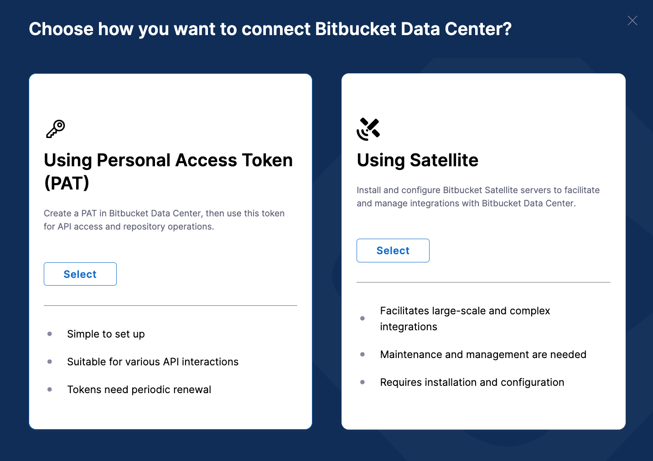The image size is (653, 461).
Task: Click the 'Using Personal Access Token (PAT)' heading
Action: click(x=168, y=172)
